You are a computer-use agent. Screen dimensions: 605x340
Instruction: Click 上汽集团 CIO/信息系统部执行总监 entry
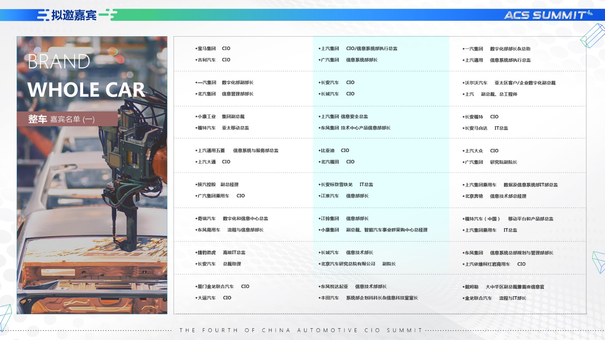click(x=358, y=48)
